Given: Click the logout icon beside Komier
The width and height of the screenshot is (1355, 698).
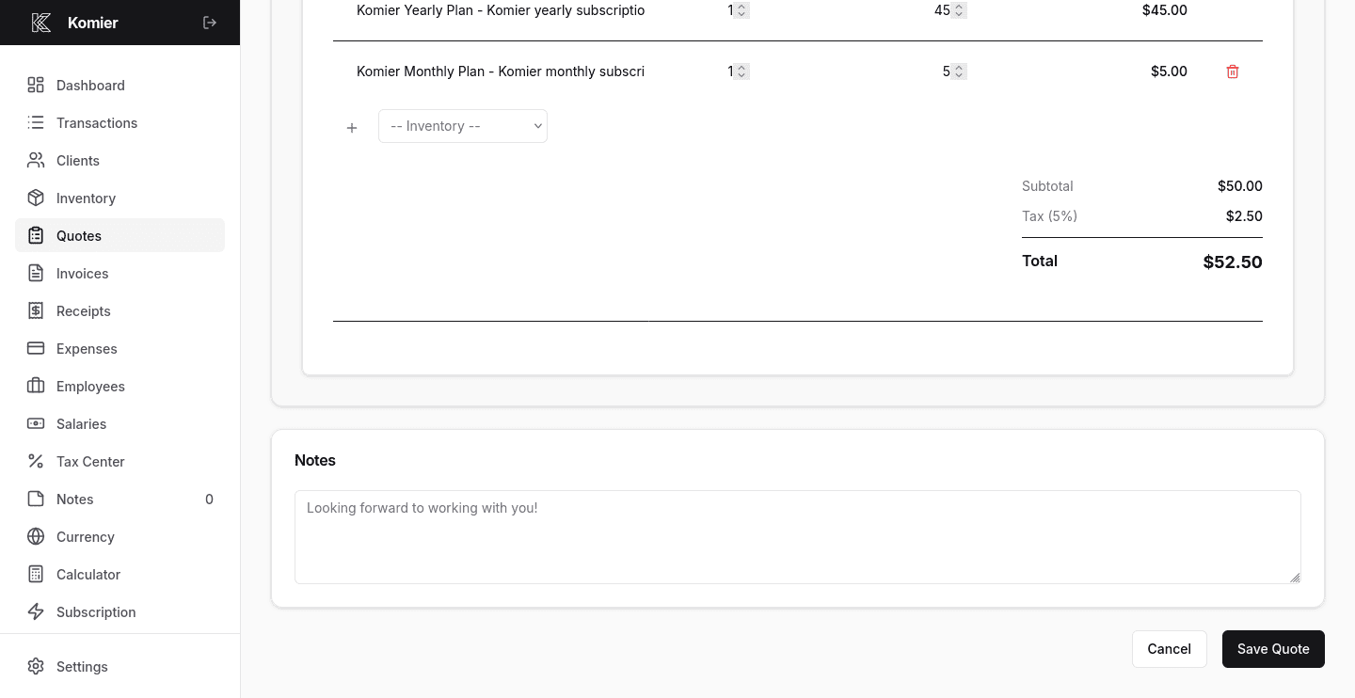Looking at the screenshot, I should (210, 23).
